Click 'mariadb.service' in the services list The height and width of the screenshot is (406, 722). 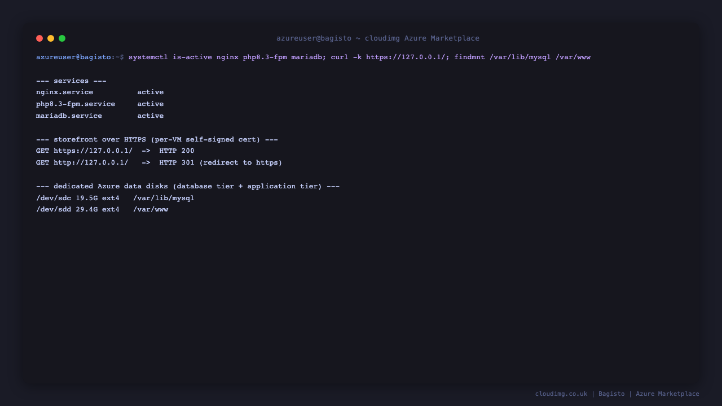(69, 116)
